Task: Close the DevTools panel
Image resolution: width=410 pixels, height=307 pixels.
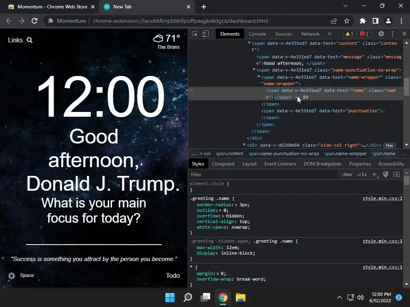Action: [x=404, y=34]
